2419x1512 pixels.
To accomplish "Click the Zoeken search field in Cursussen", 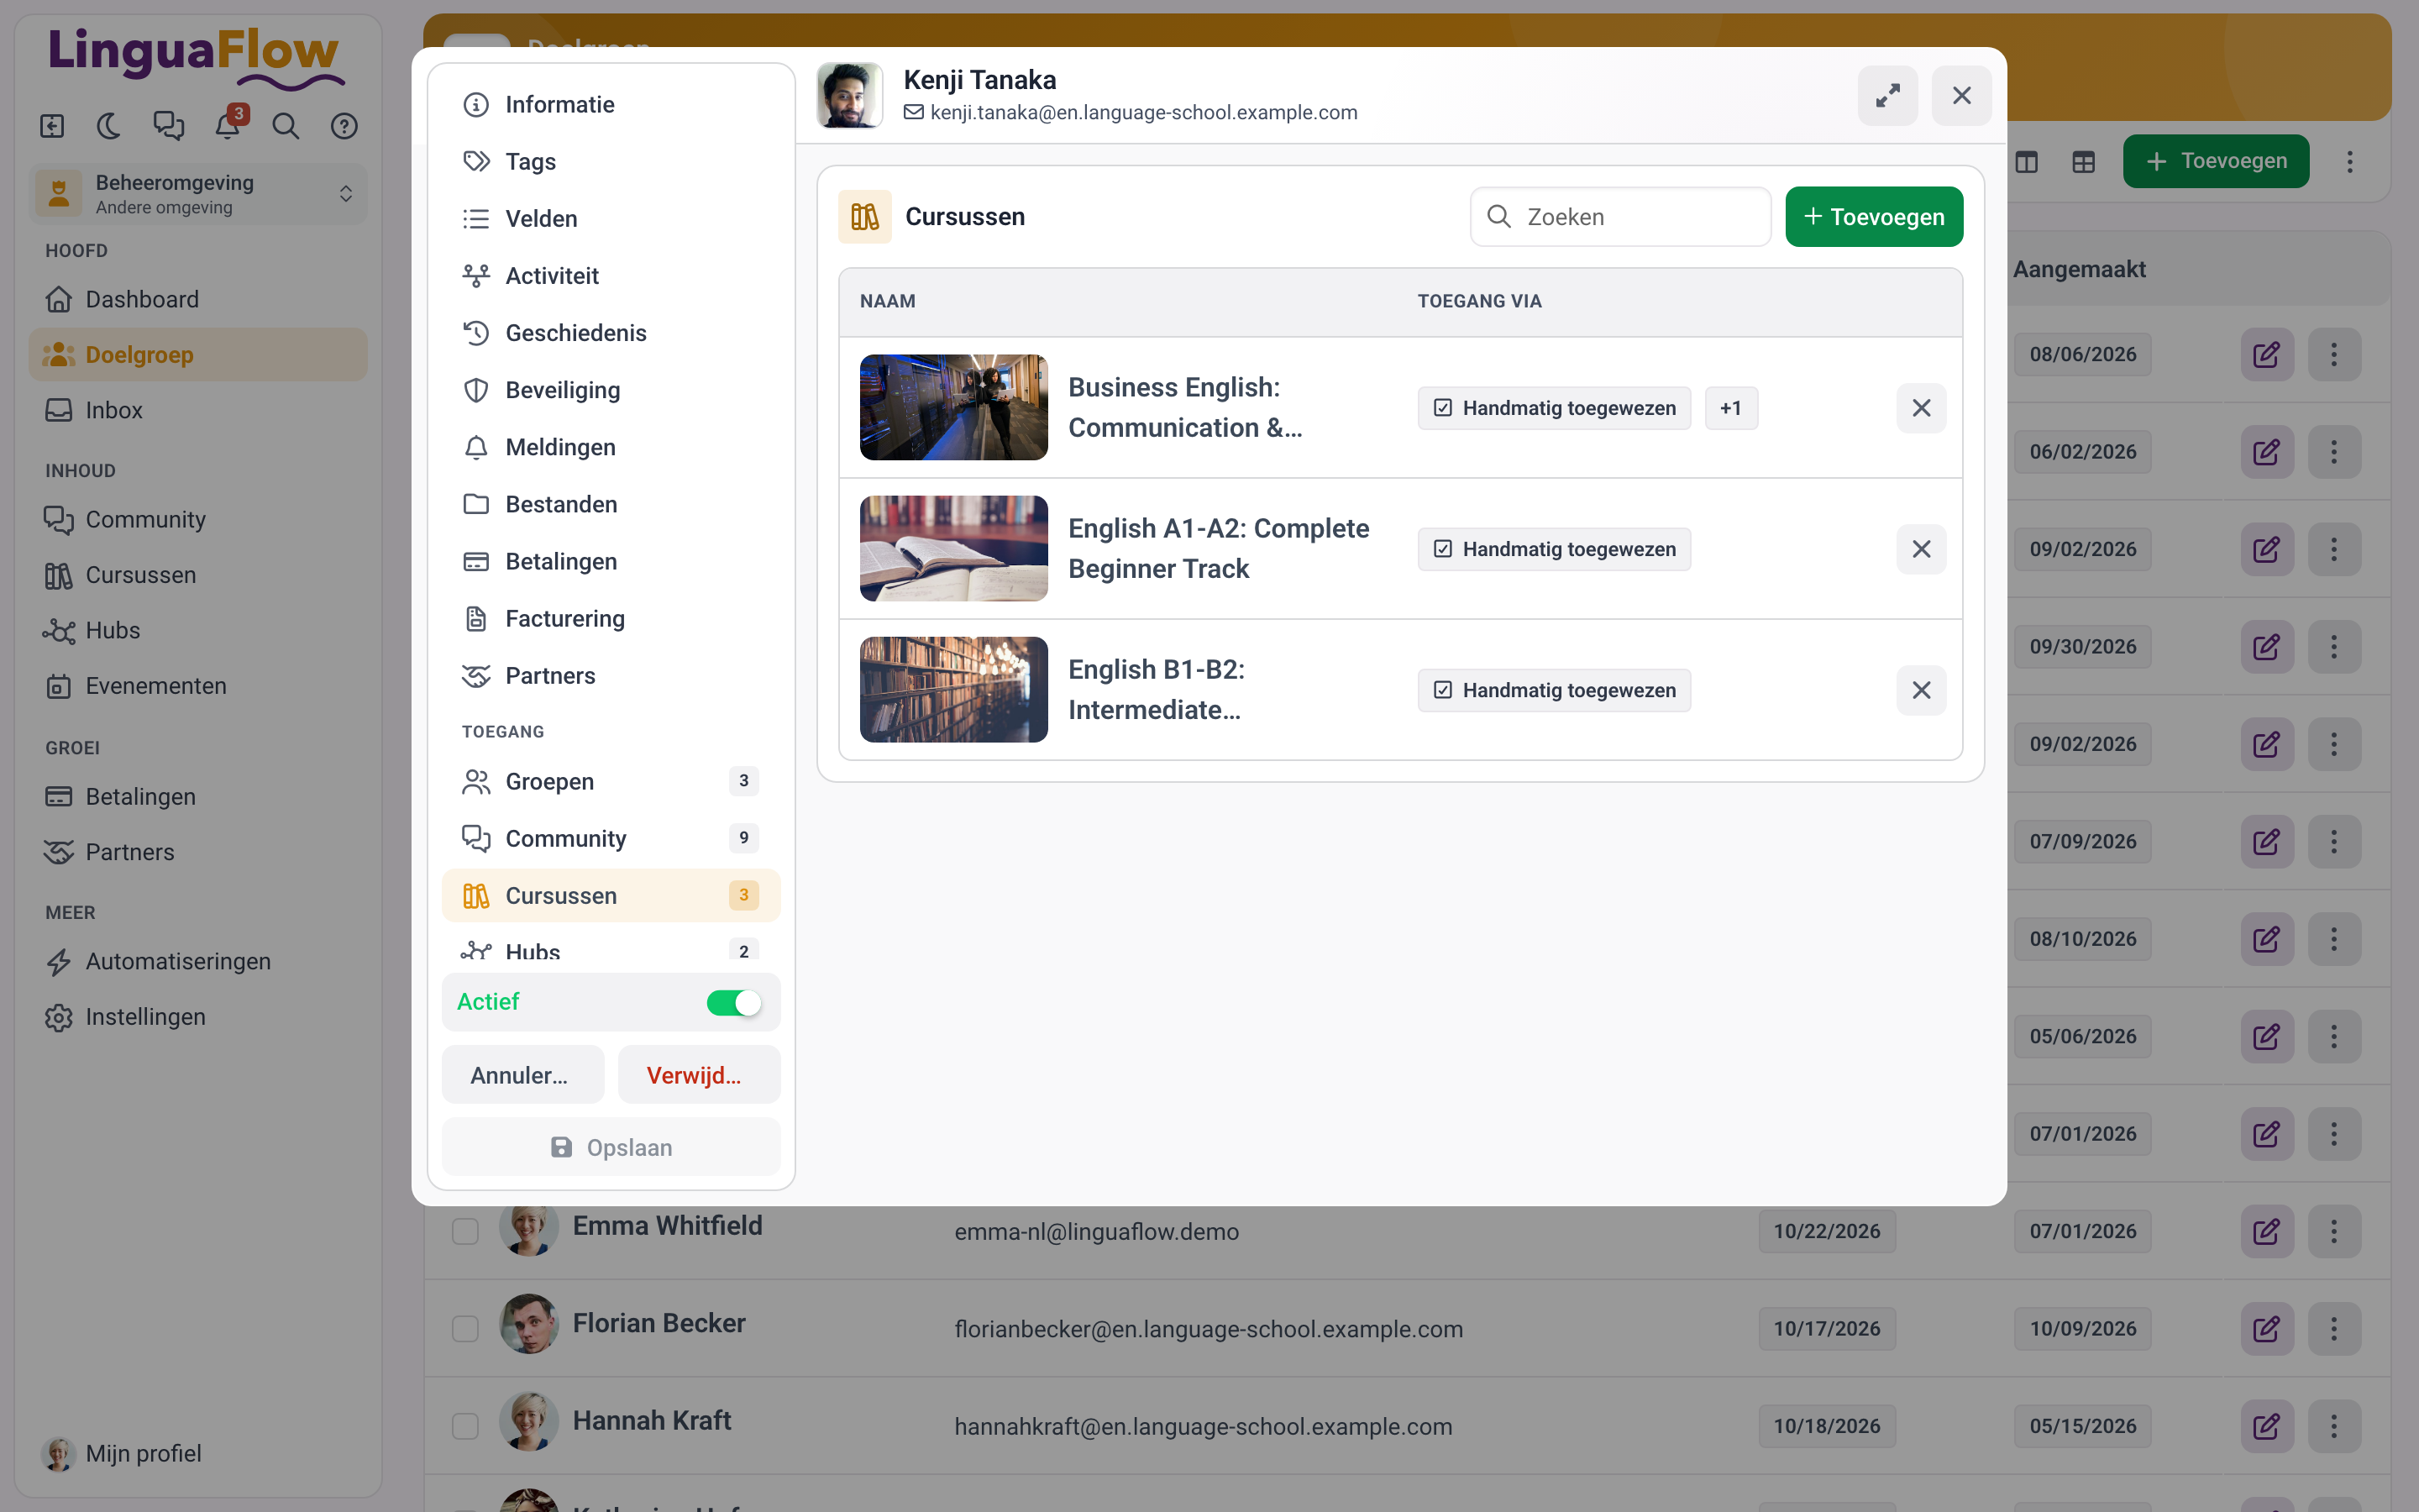I will 1620,217.
